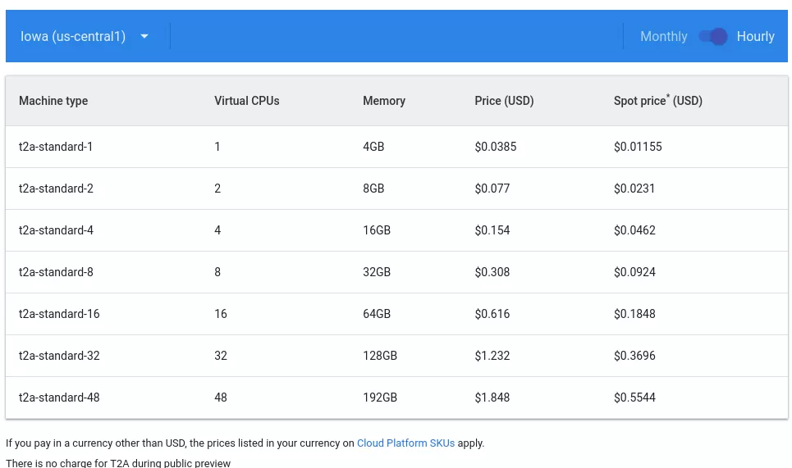Click the Machine type column header
The height and width of the screenshot is (468, 792).
[53, 101]
